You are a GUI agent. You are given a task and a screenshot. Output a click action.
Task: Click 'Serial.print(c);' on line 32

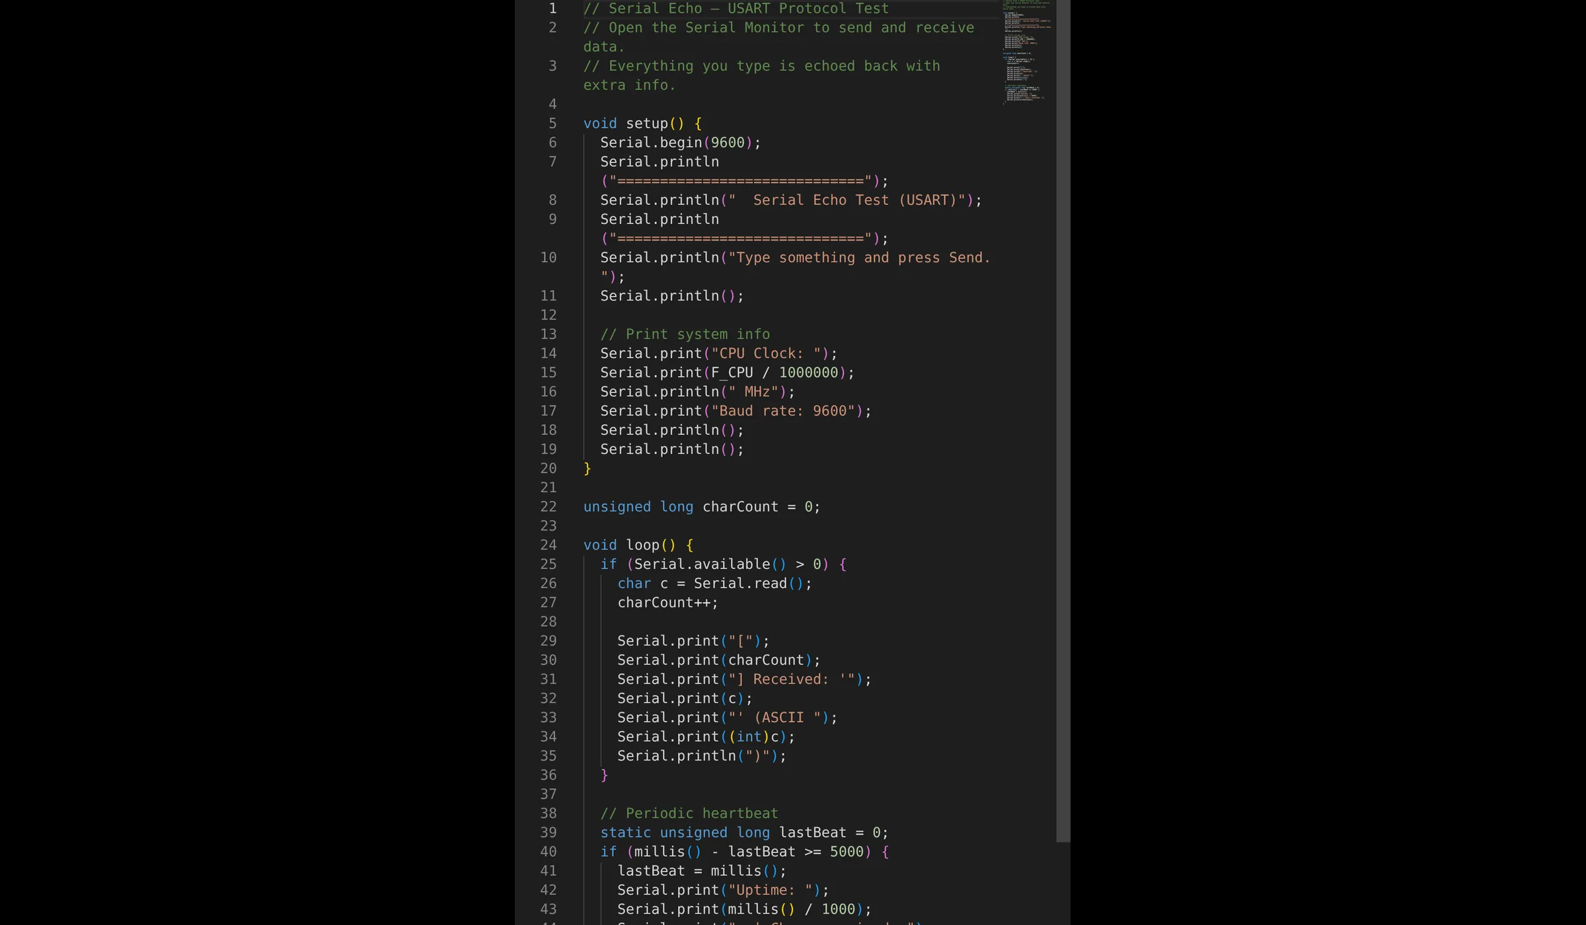pos(685,698)
